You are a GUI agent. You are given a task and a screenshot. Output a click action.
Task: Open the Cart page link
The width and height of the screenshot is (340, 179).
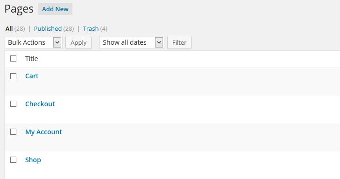pos(32,76)
